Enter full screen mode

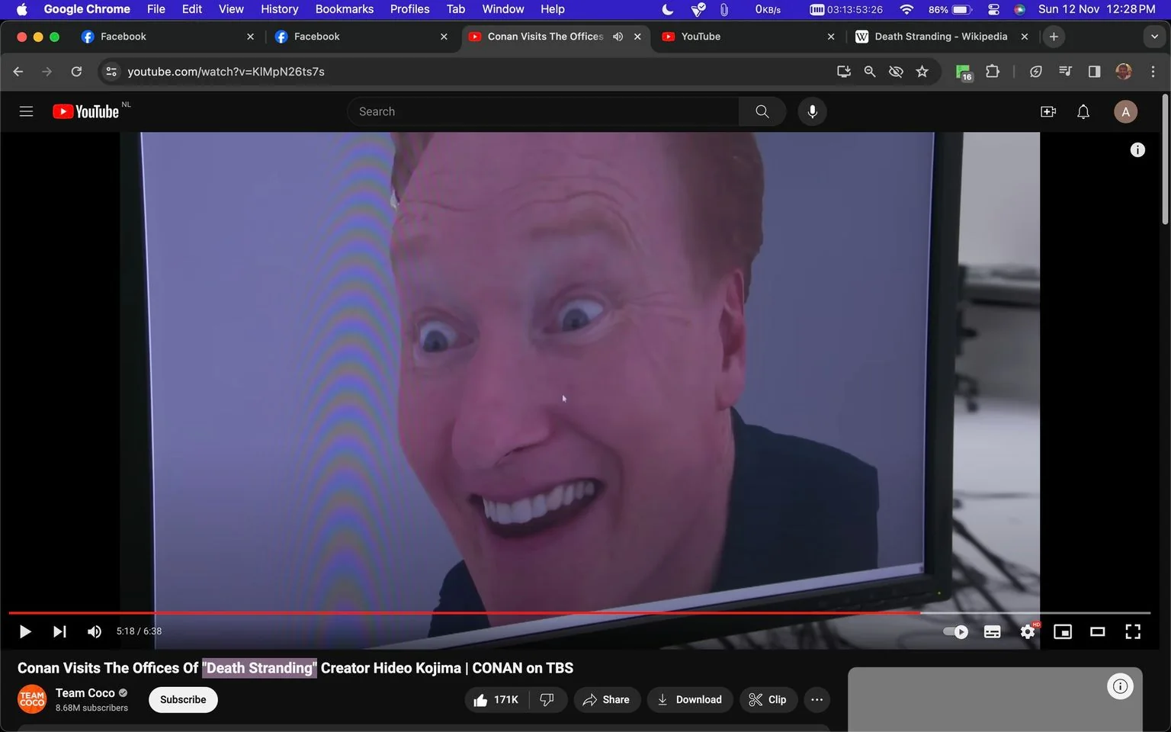pyautogui.click(x=1133, y=631)
